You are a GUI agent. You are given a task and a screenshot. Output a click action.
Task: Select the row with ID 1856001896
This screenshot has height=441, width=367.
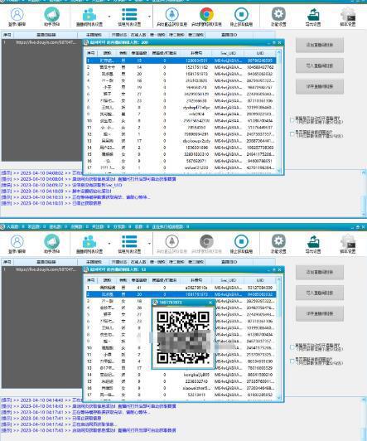pos(181,148)
